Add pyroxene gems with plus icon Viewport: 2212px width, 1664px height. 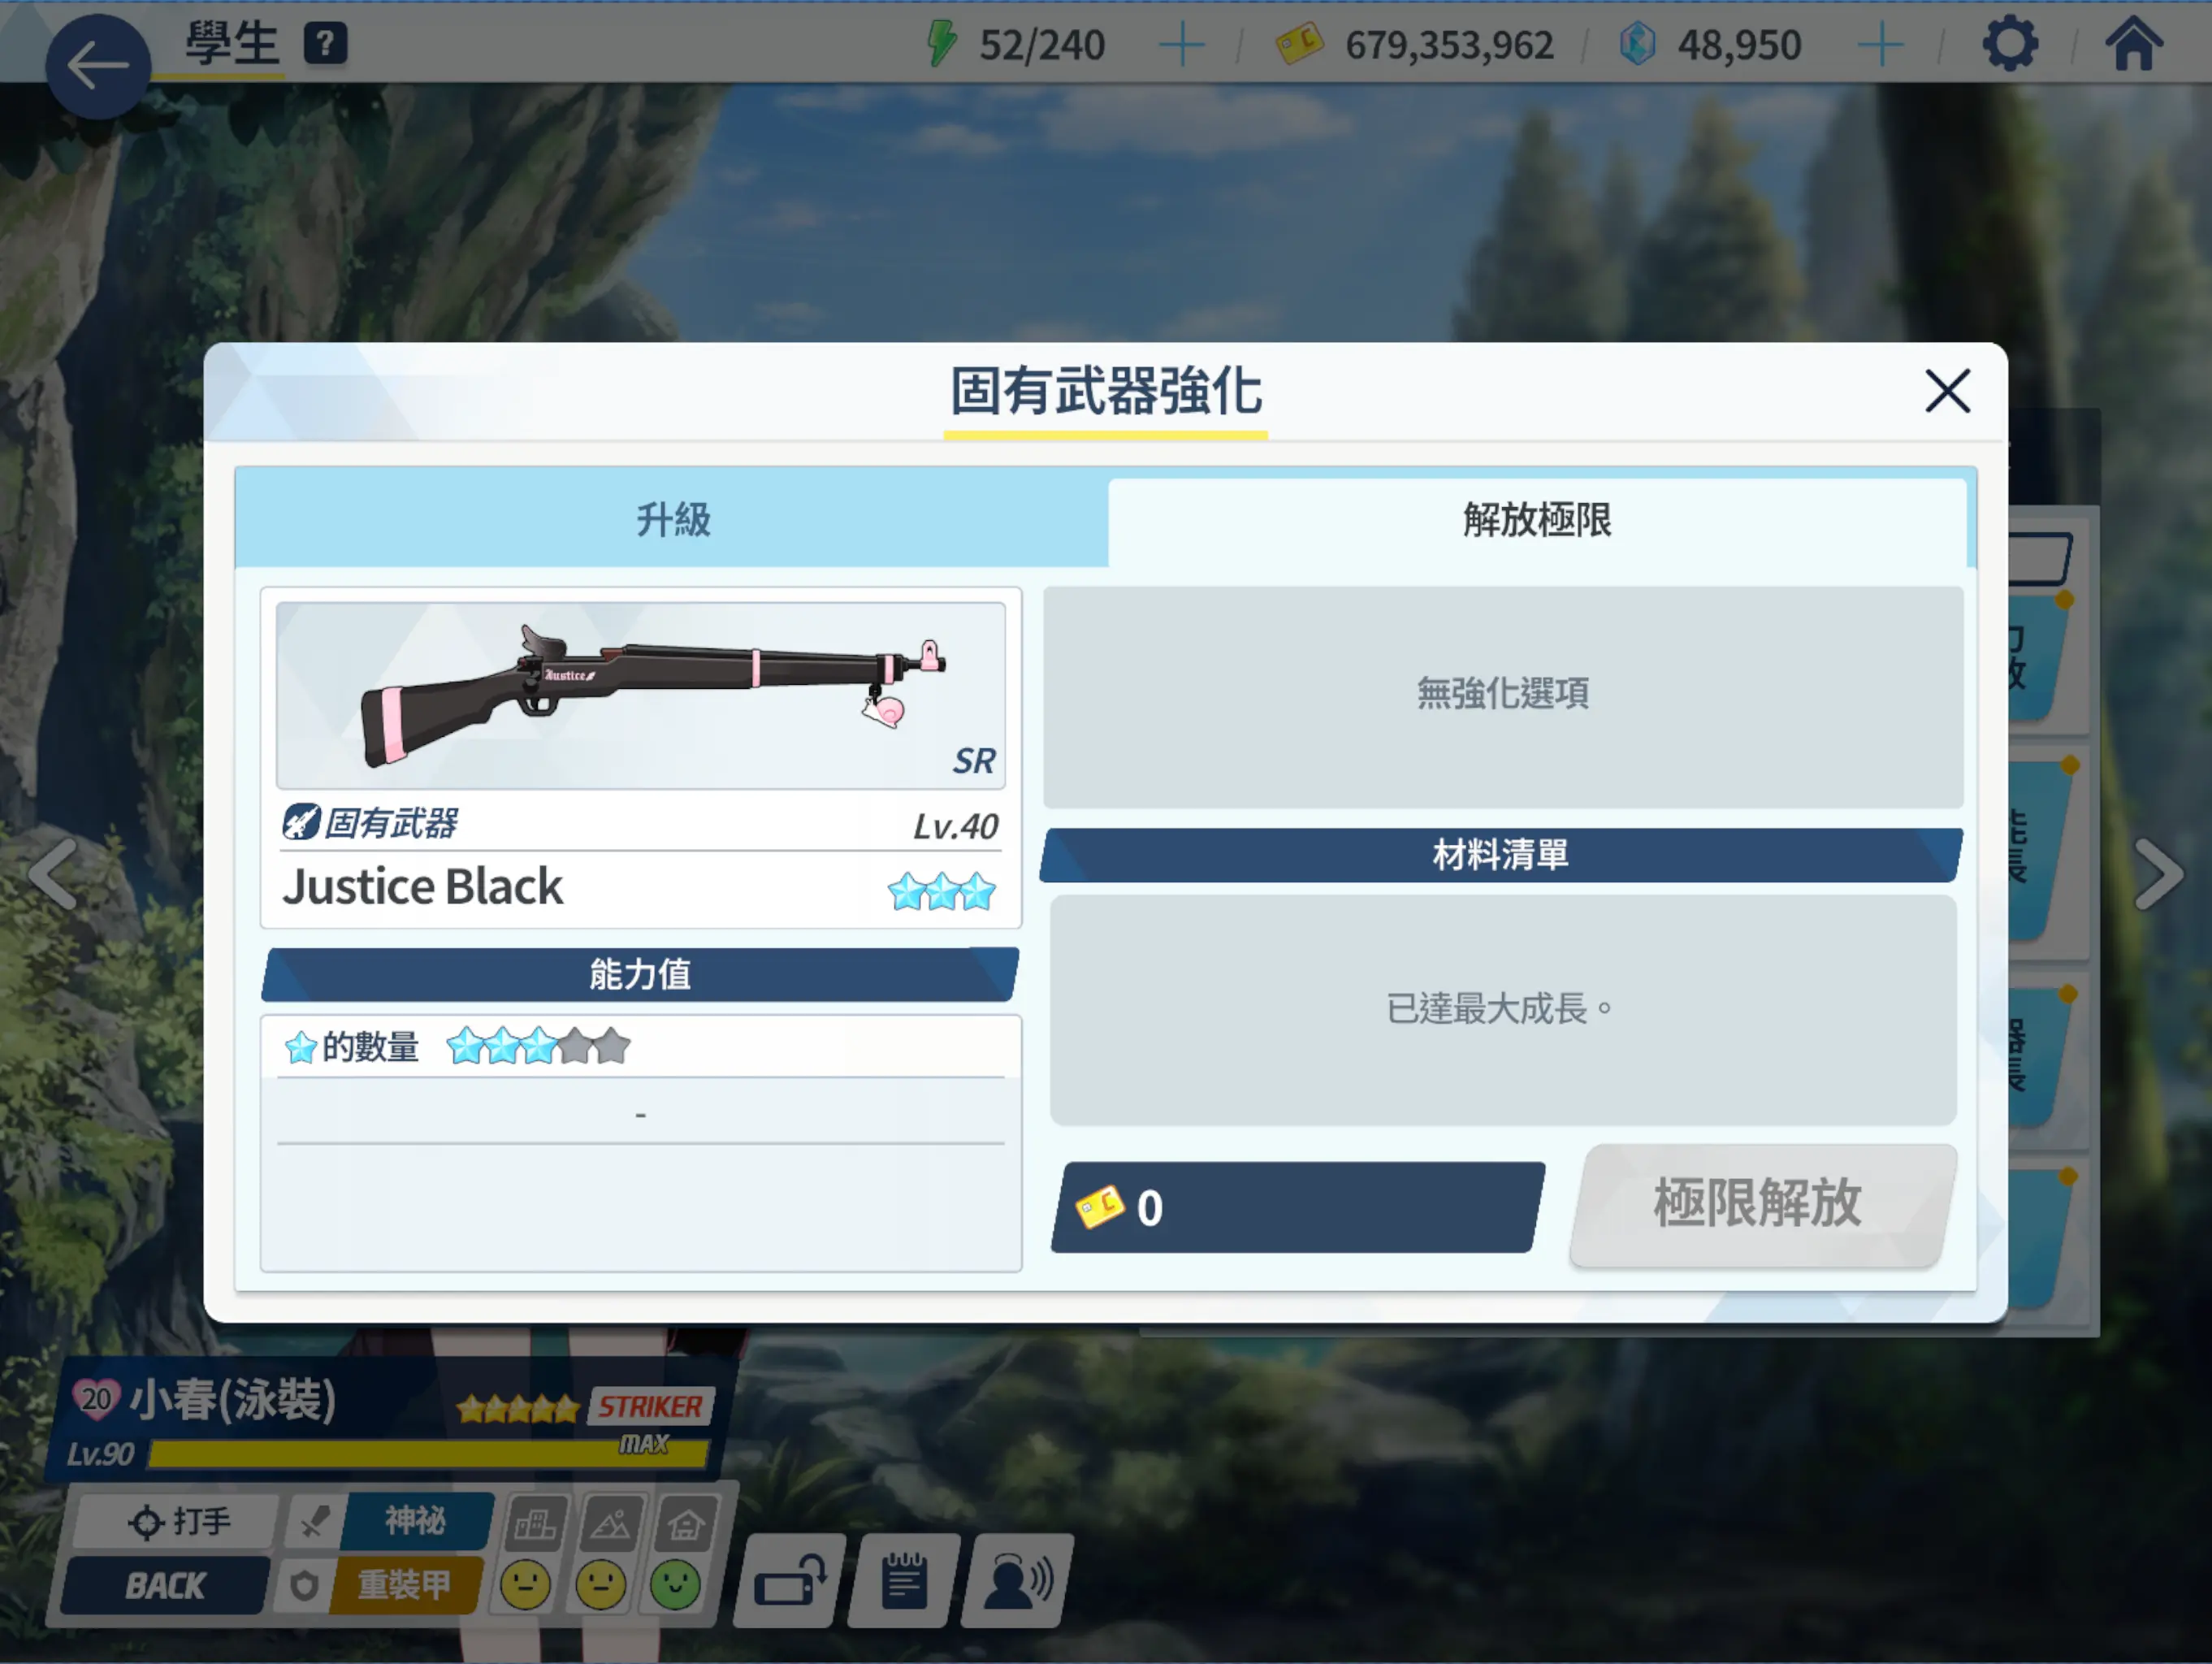1880,45
